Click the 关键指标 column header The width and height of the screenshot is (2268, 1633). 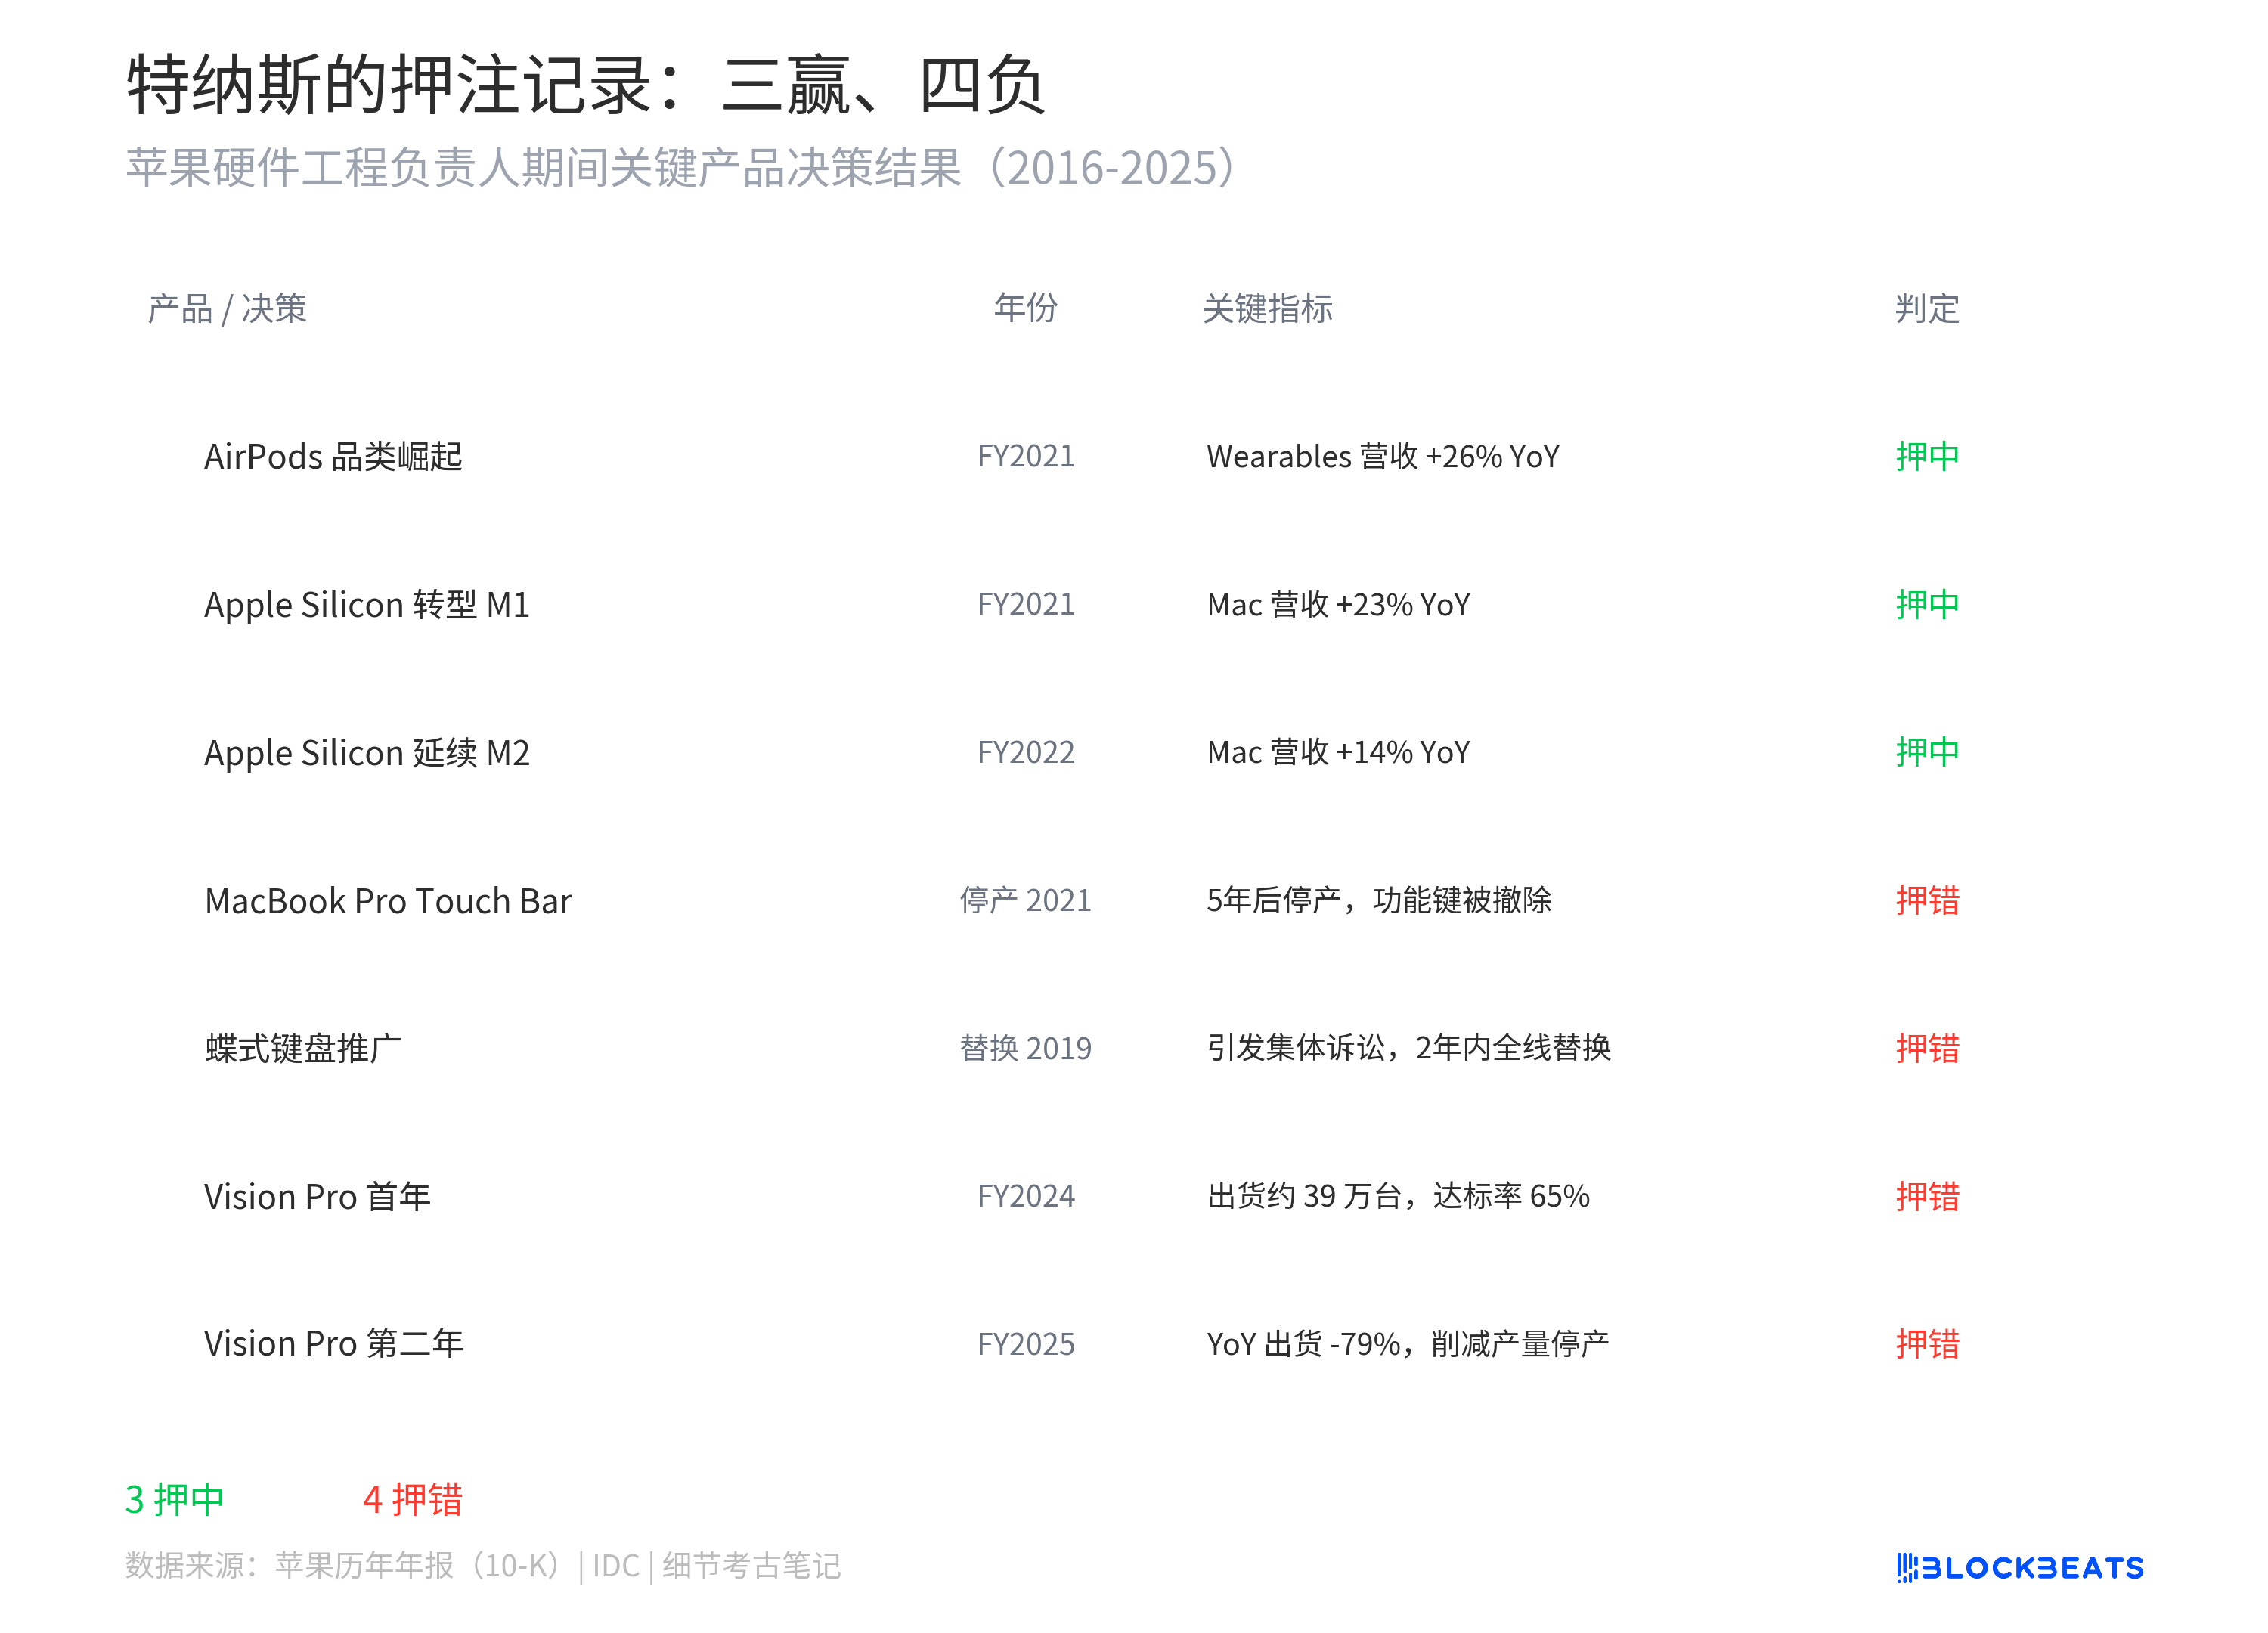point(1267,308)
